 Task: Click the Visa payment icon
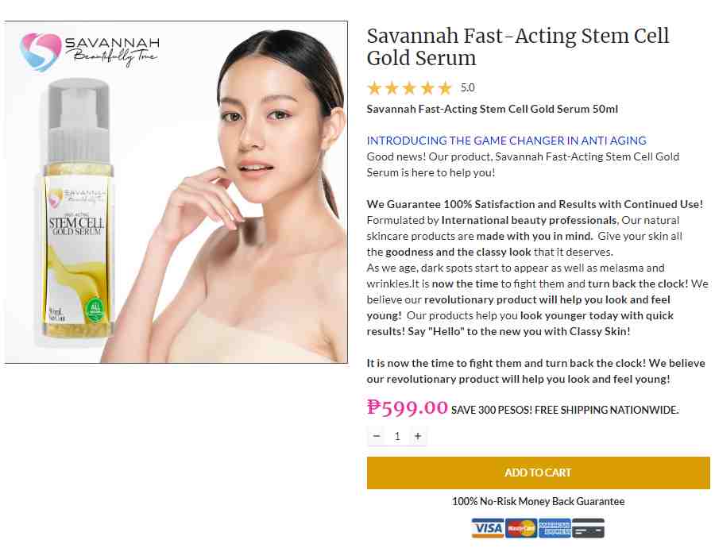coord(488,528)
